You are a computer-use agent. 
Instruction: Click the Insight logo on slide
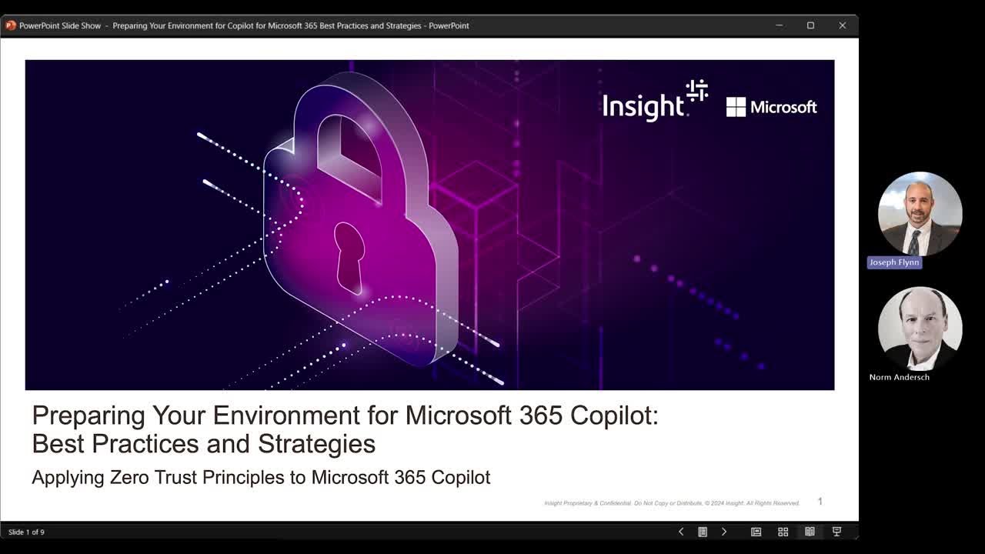(x=655, y=101)
